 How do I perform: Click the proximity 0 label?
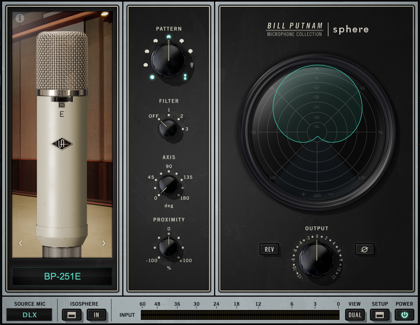pyautogui.click(x=169, y=229)
